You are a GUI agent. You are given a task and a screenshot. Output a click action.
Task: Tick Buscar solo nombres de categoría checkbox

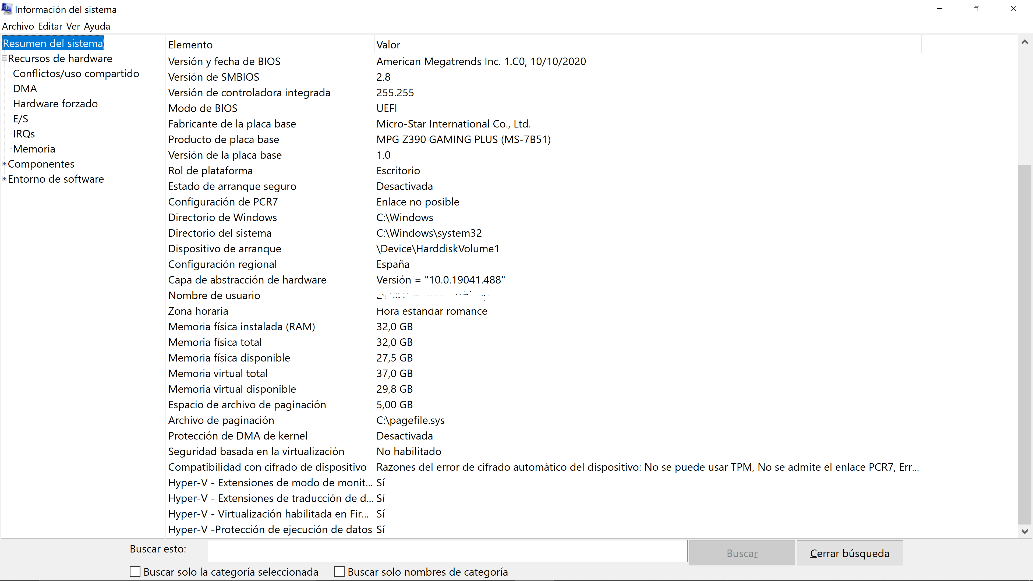pos(339,571)
